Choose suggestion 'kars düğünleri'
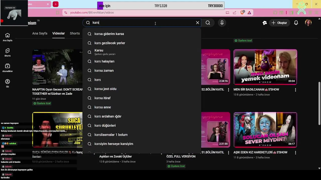 tap(142, 125)
